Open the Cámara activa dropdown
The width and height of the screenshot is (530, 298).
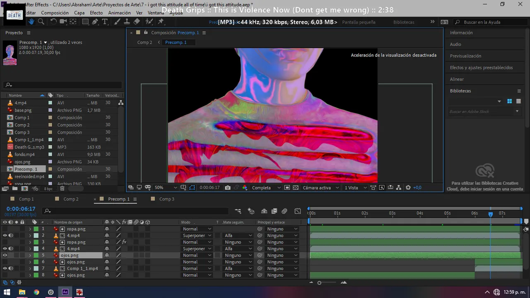(x=320, y=187)
